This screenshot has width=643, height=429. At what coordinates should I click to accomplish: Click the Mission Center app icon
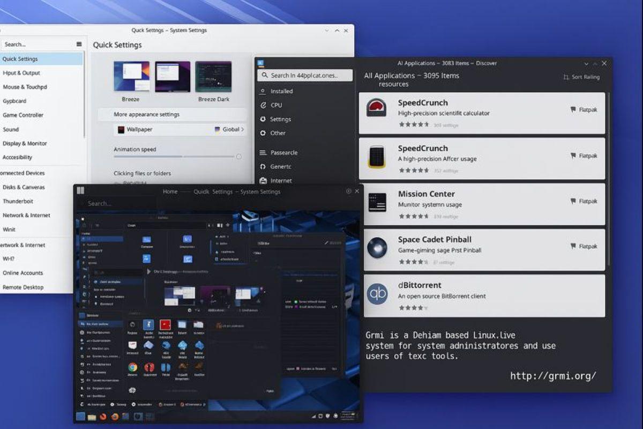tap(377, 202)
